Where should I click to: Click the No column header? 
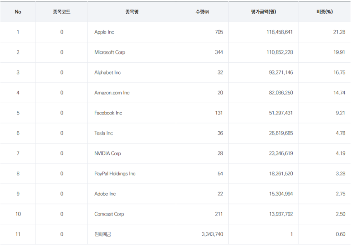pyautogui.click(x=18, y=12)
